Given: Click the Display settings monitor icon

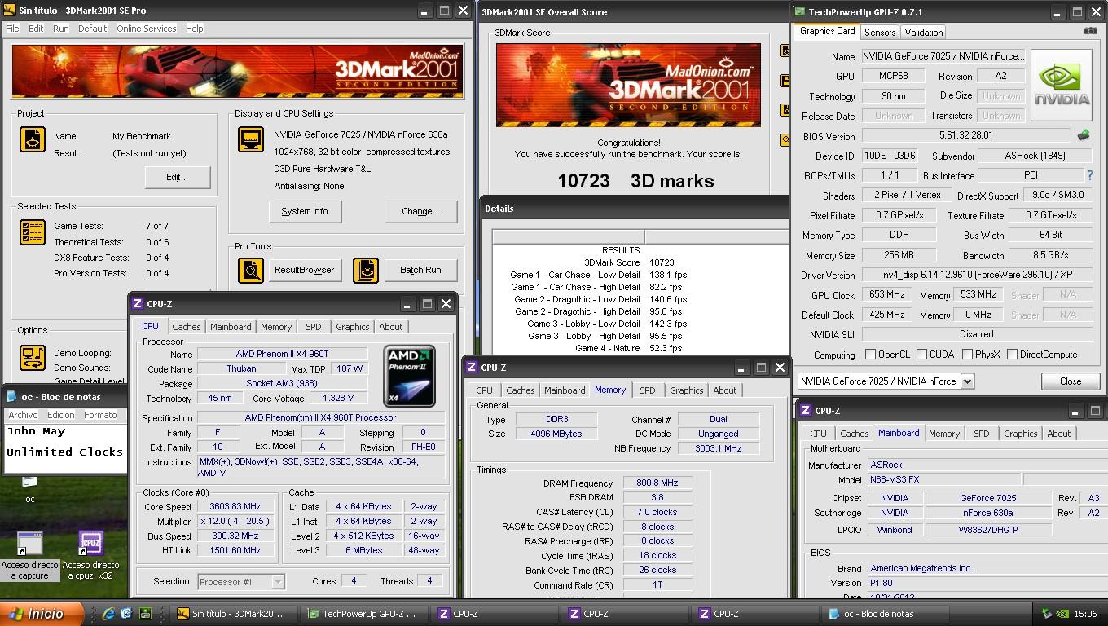Looking at the screenshot, I should pos(251,139).
